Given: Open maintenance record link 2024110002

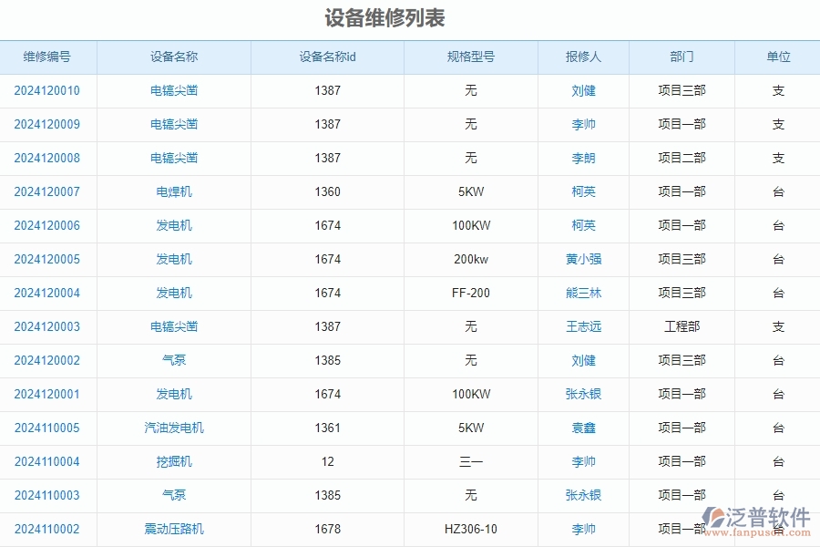Looking at the screenshot, I should 48,529.
